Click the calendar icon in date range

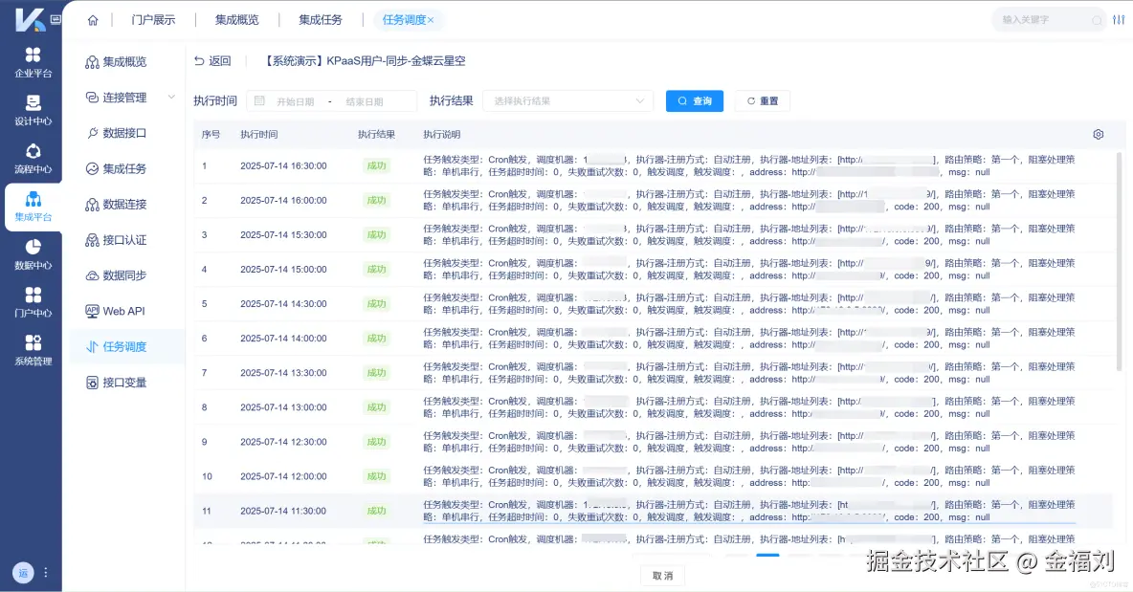259,101
